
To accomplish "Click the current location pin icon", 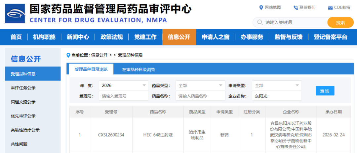I will [x=68, y=55].
